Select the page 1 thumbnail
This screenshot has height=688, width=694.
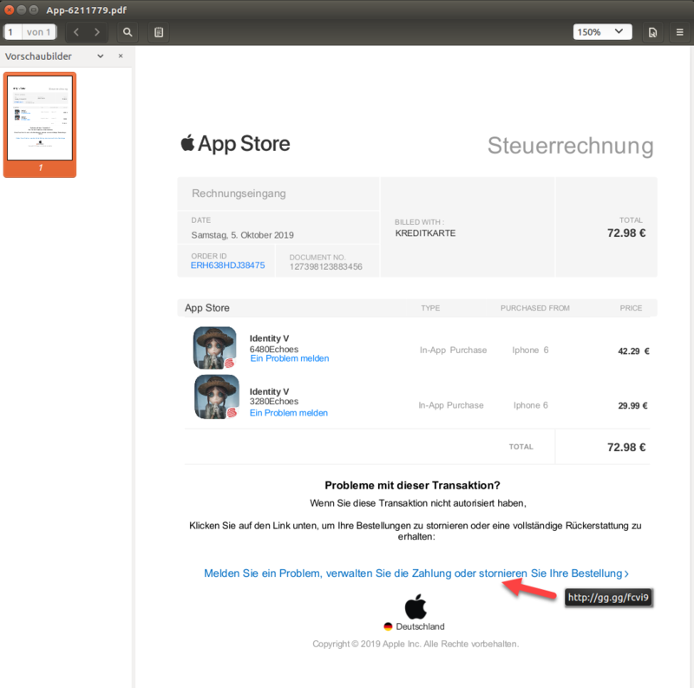coord(40,118)
